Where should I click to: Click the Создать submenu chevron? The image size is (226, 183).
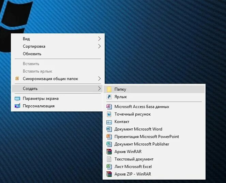[x=99, y=89]
